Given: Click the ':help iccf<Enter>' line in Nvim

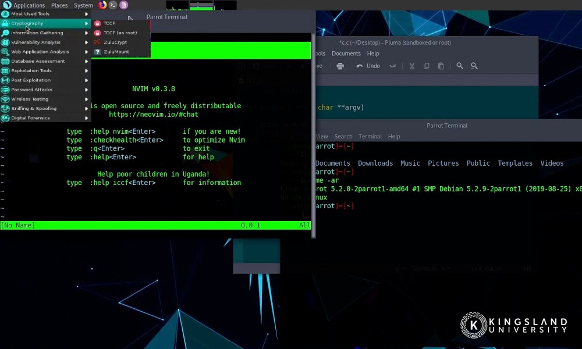Looking at the screenshot, I should (x=154, y=183).
